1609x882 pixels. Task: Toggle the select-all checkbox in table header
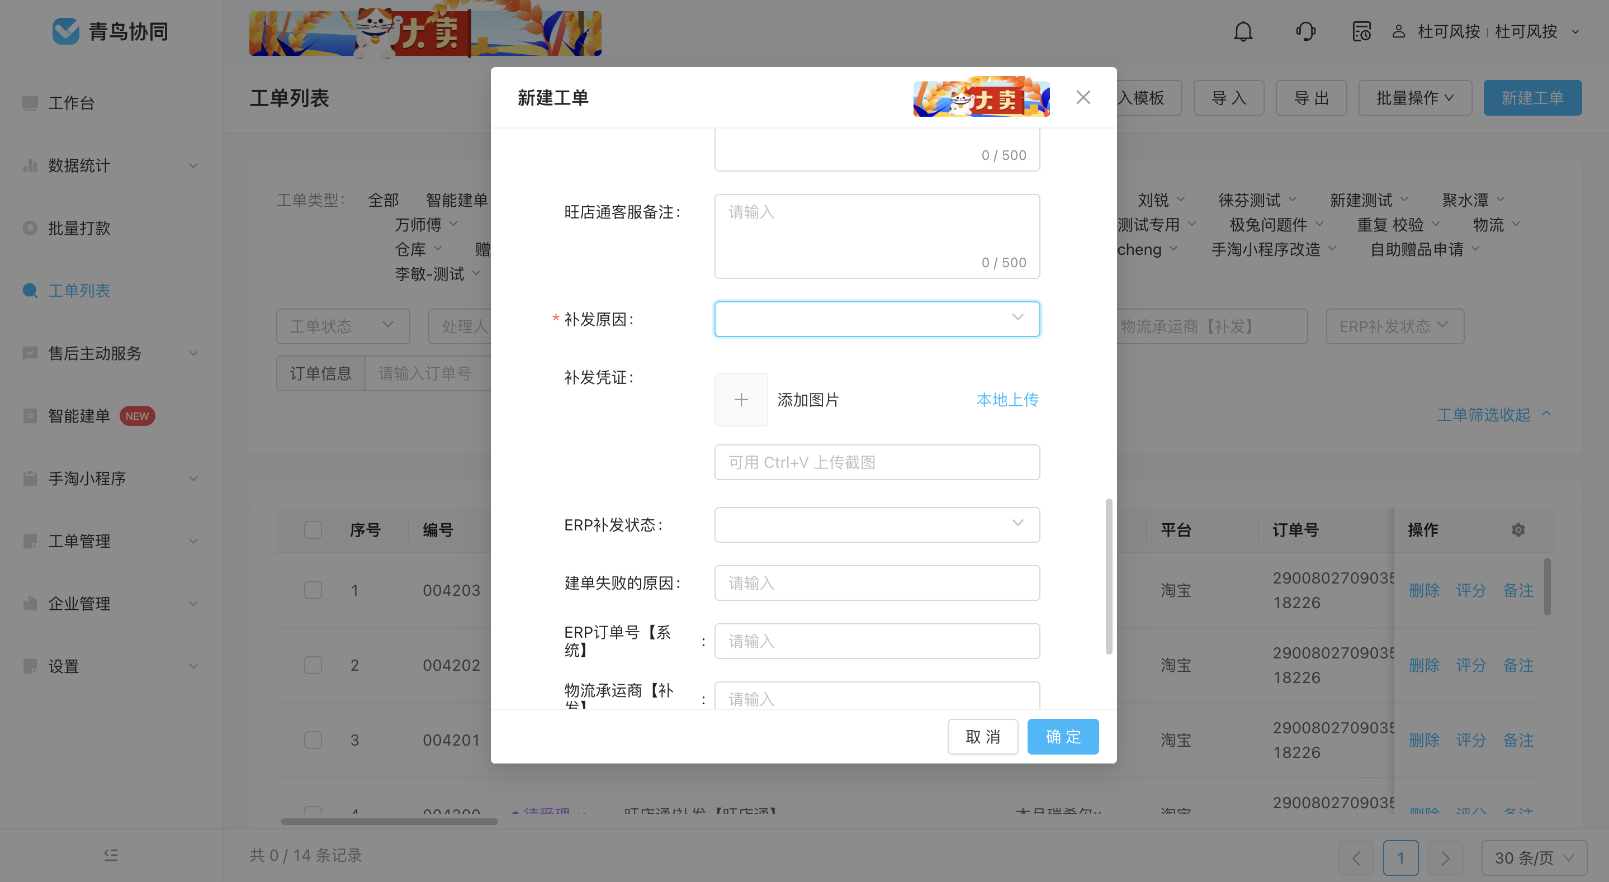click(x=313, y=530)
